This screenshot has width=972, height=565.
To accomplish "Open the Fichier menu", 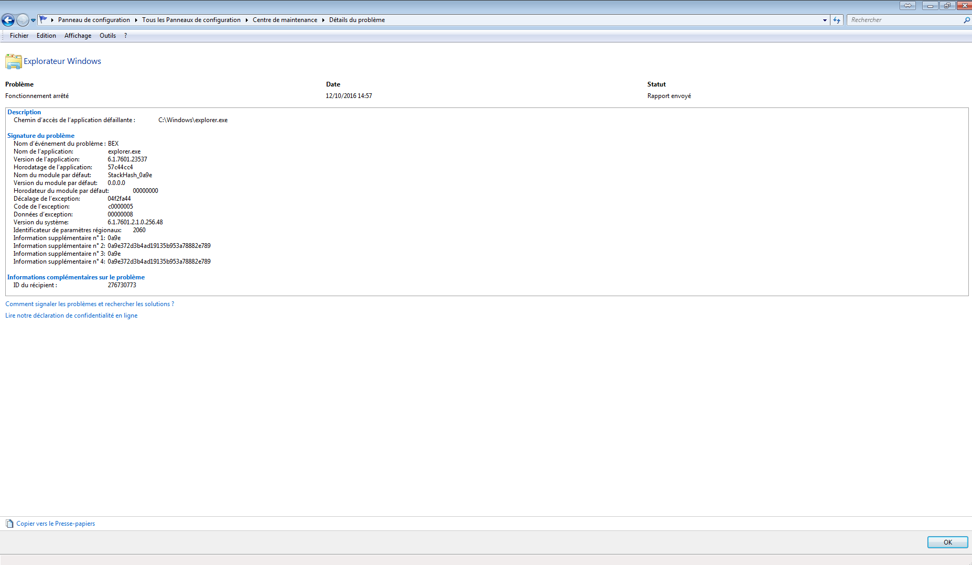I will tap(19, 36).
